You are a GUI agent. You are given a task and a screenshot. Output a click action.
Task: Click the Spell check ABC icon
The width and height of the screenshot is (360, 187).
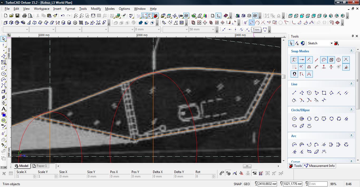131,16
